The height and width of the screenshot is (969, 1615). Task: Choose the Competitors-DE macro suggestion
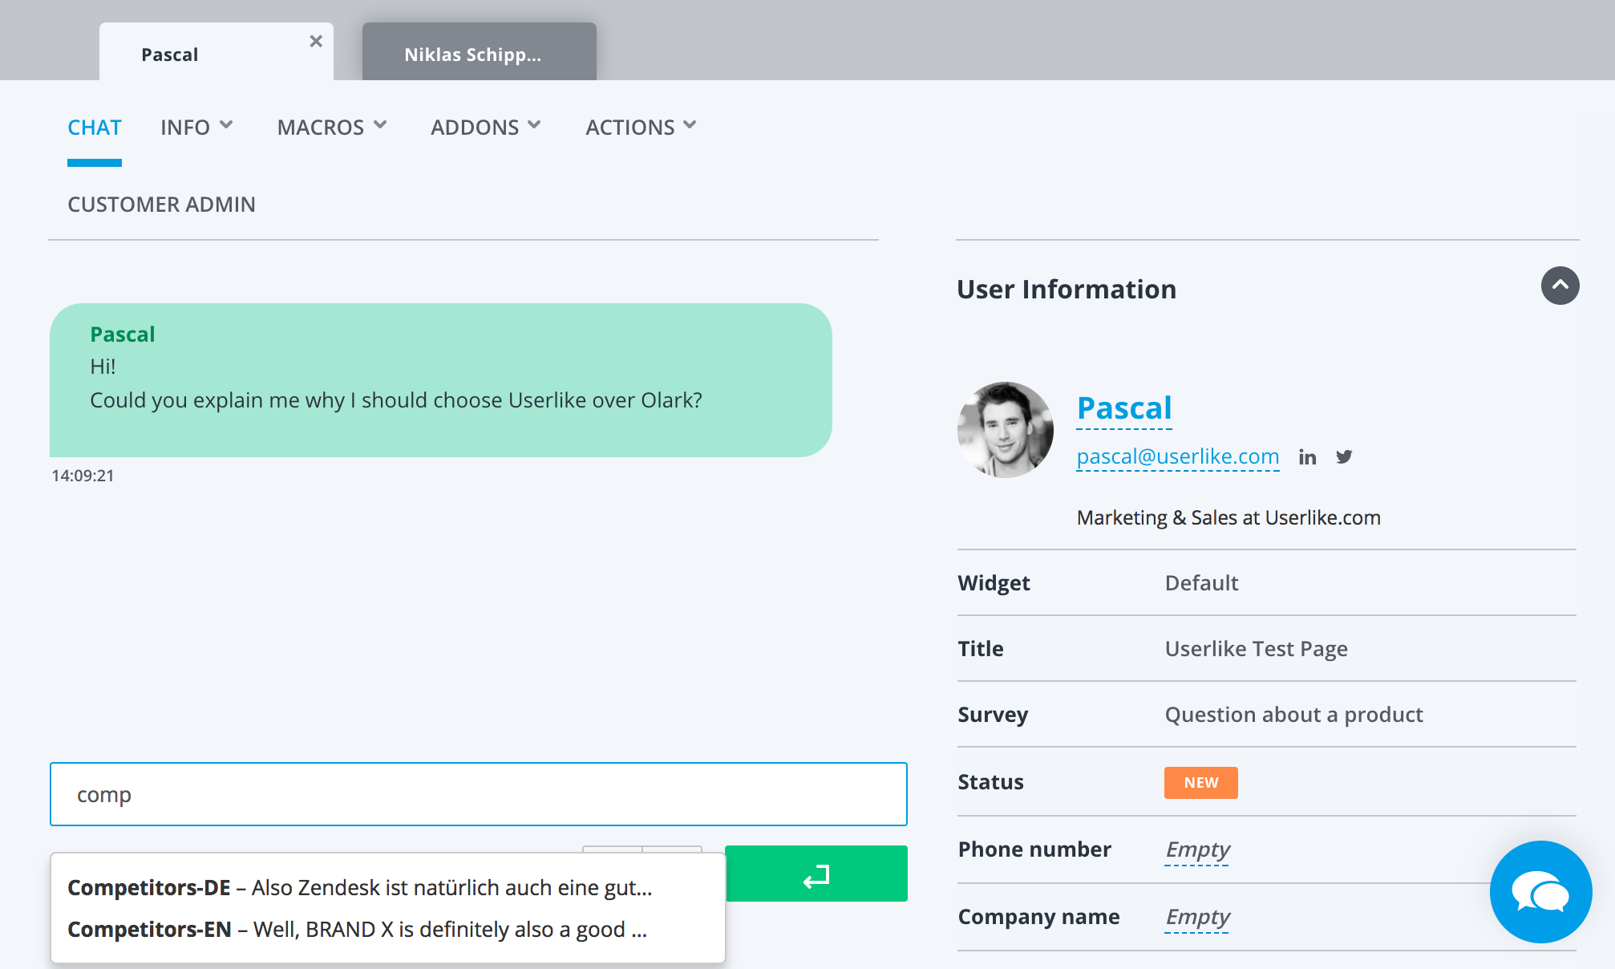pyautogui.click(x=359, y=887)
